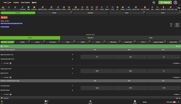Open the search magnifier icon

[x=154, y=3]
